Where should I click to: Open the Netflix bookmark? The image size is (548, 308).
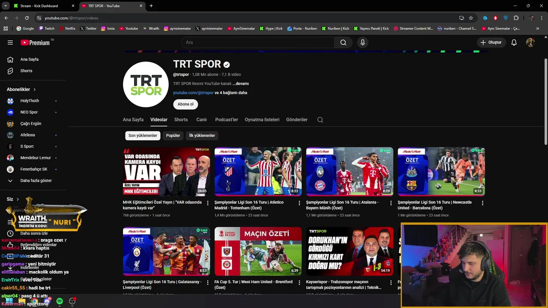pyautogui.click(x=67, y=29)
